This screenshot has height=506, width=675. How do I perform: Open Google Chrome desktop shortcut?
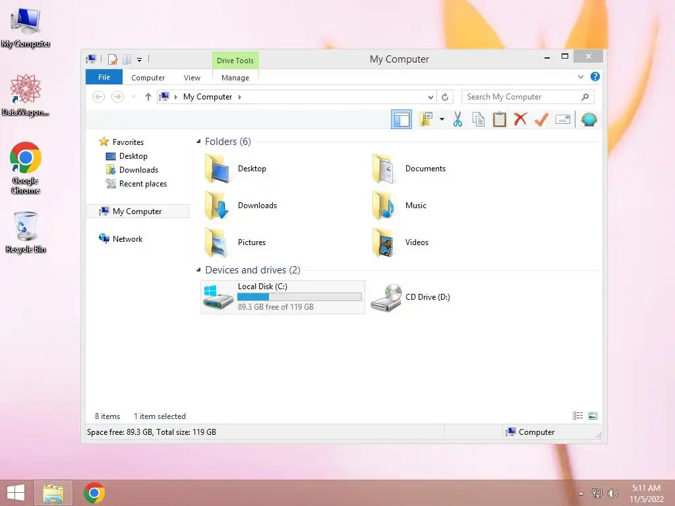26,168
